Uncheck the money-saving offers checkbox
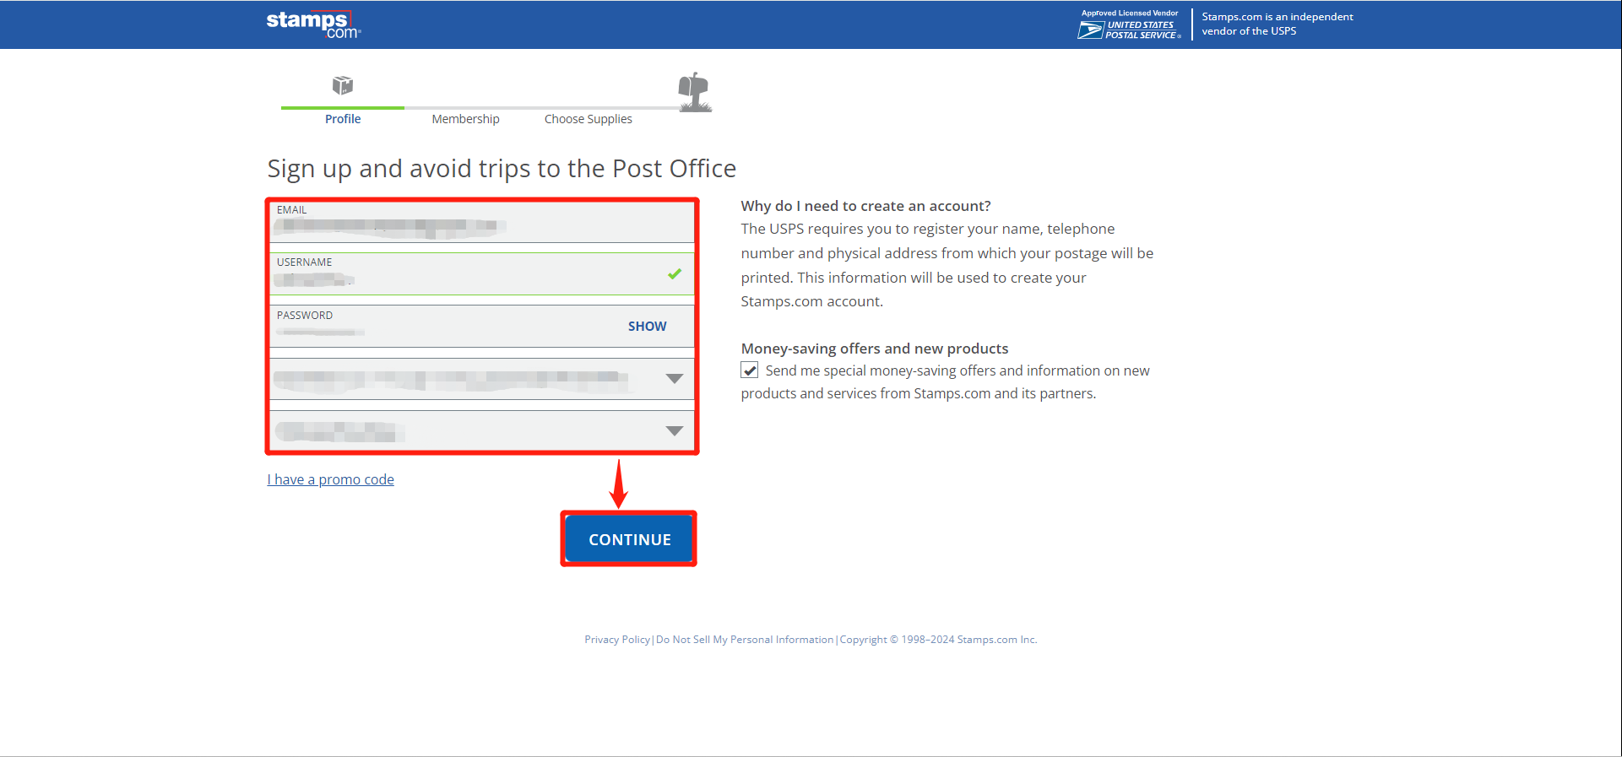Viewport: 1622px width, 757px height. (750, 370)
